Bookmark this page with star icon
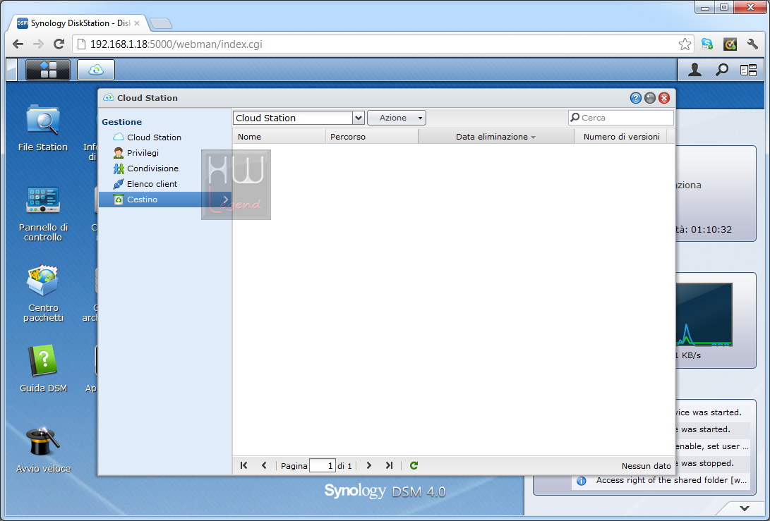 (x=685, y=44)
